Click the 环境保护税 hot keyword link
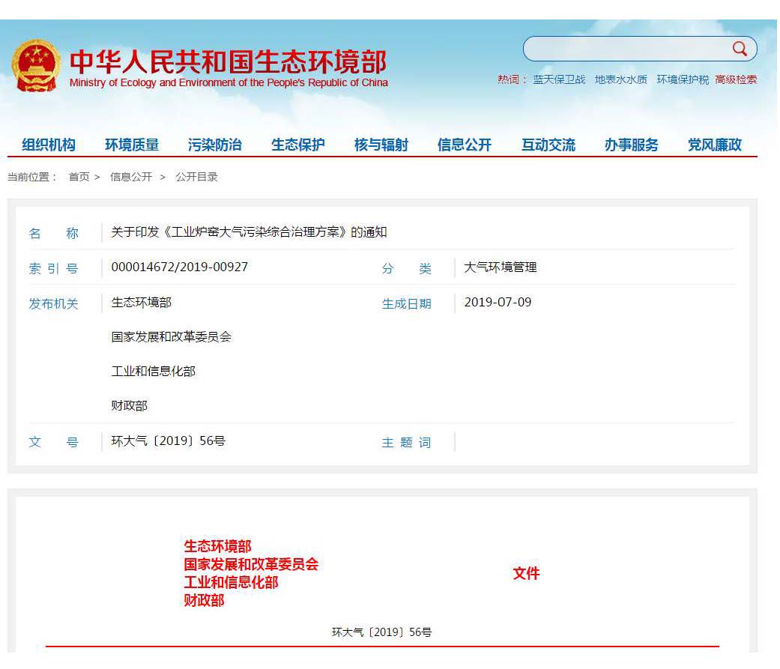 (x=683, y=80)
